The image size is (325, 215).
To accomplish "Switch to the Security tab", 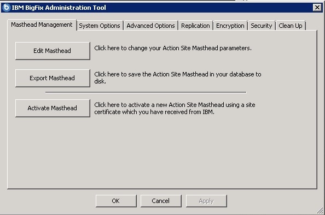I will pyautogui.click(x=262, y=26).
